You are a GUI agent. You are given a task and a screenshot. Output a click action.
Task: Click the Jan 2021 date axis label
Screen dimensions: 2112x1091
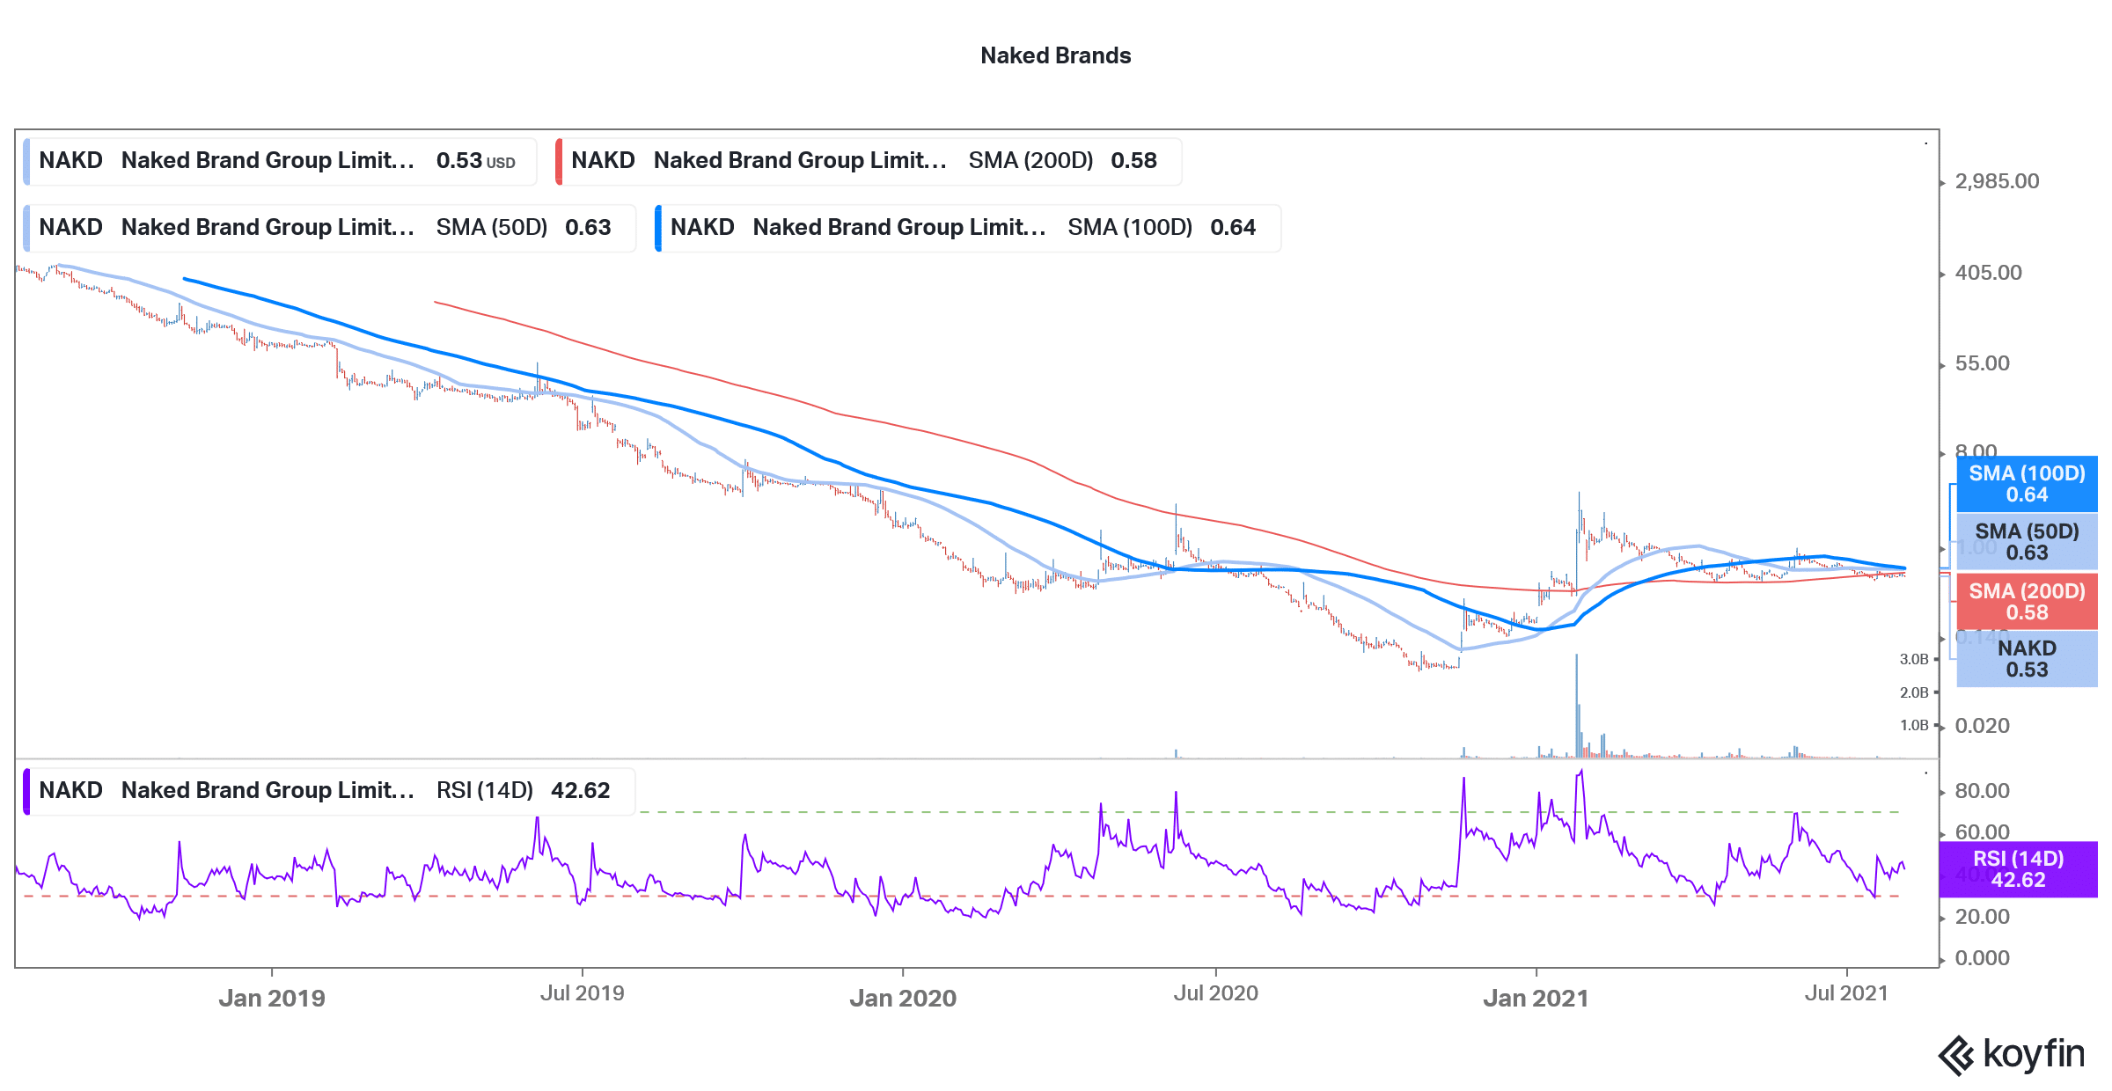[1536, 998]
